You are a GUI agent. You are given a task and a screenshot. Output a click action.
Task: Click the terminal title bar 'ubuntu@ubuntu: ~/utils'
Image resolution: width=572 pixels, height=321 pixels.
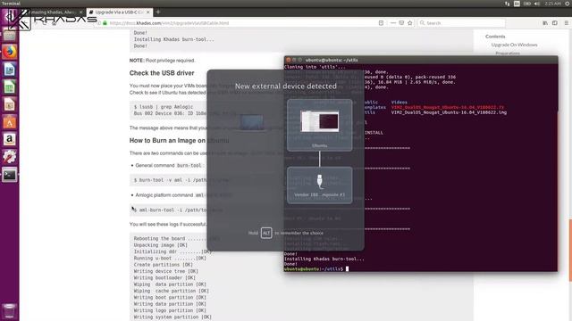tap(332, 60)
